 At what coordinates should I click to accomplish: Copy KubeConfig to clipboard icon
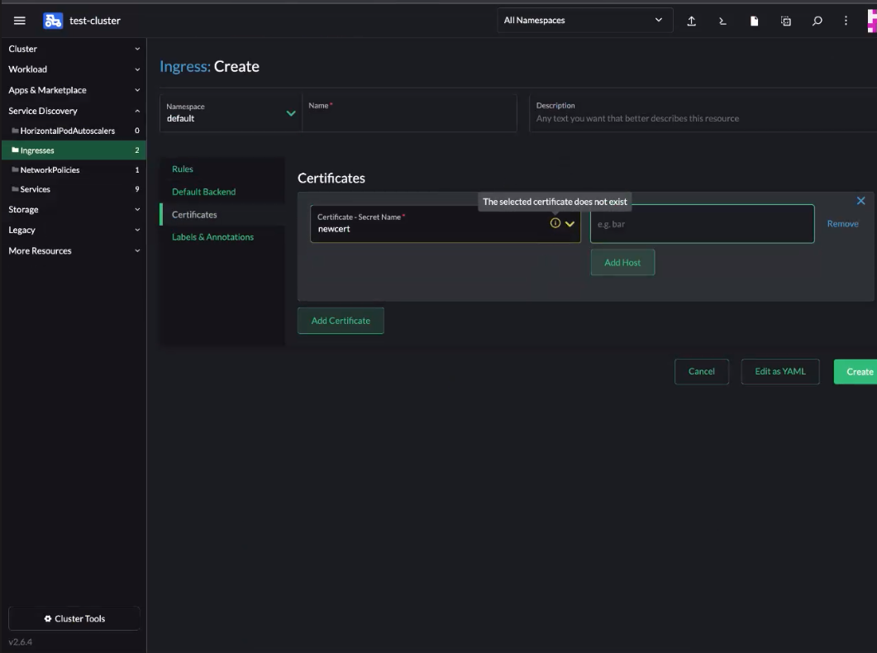786,21
